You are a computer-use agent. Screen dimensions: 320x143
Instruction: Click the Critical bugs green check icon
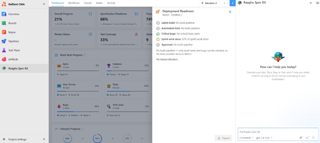click(x=158, y=34)
